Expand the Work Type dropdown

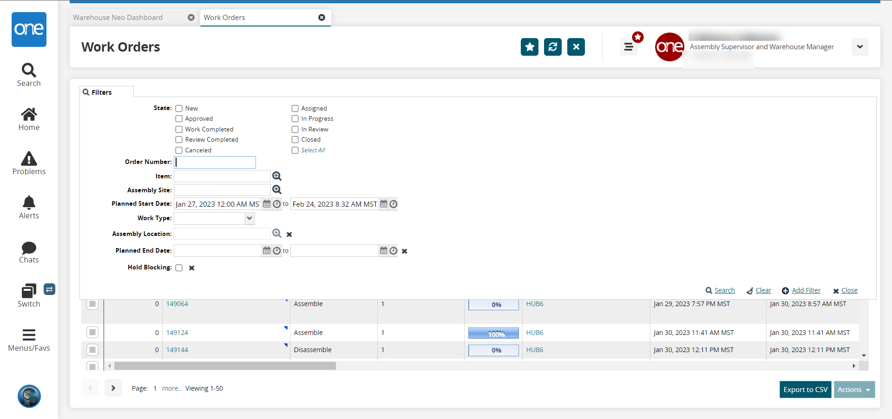(x=249, y=218)
